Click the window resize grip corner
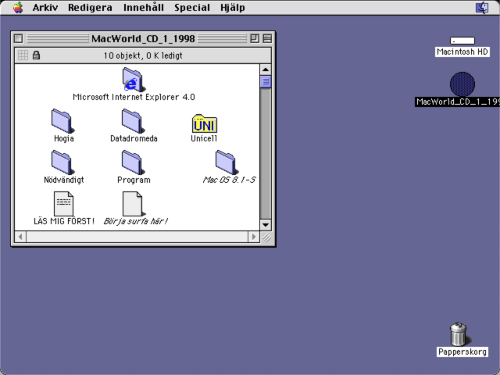This screenshot has height=375, width=500. pos(266,237)
